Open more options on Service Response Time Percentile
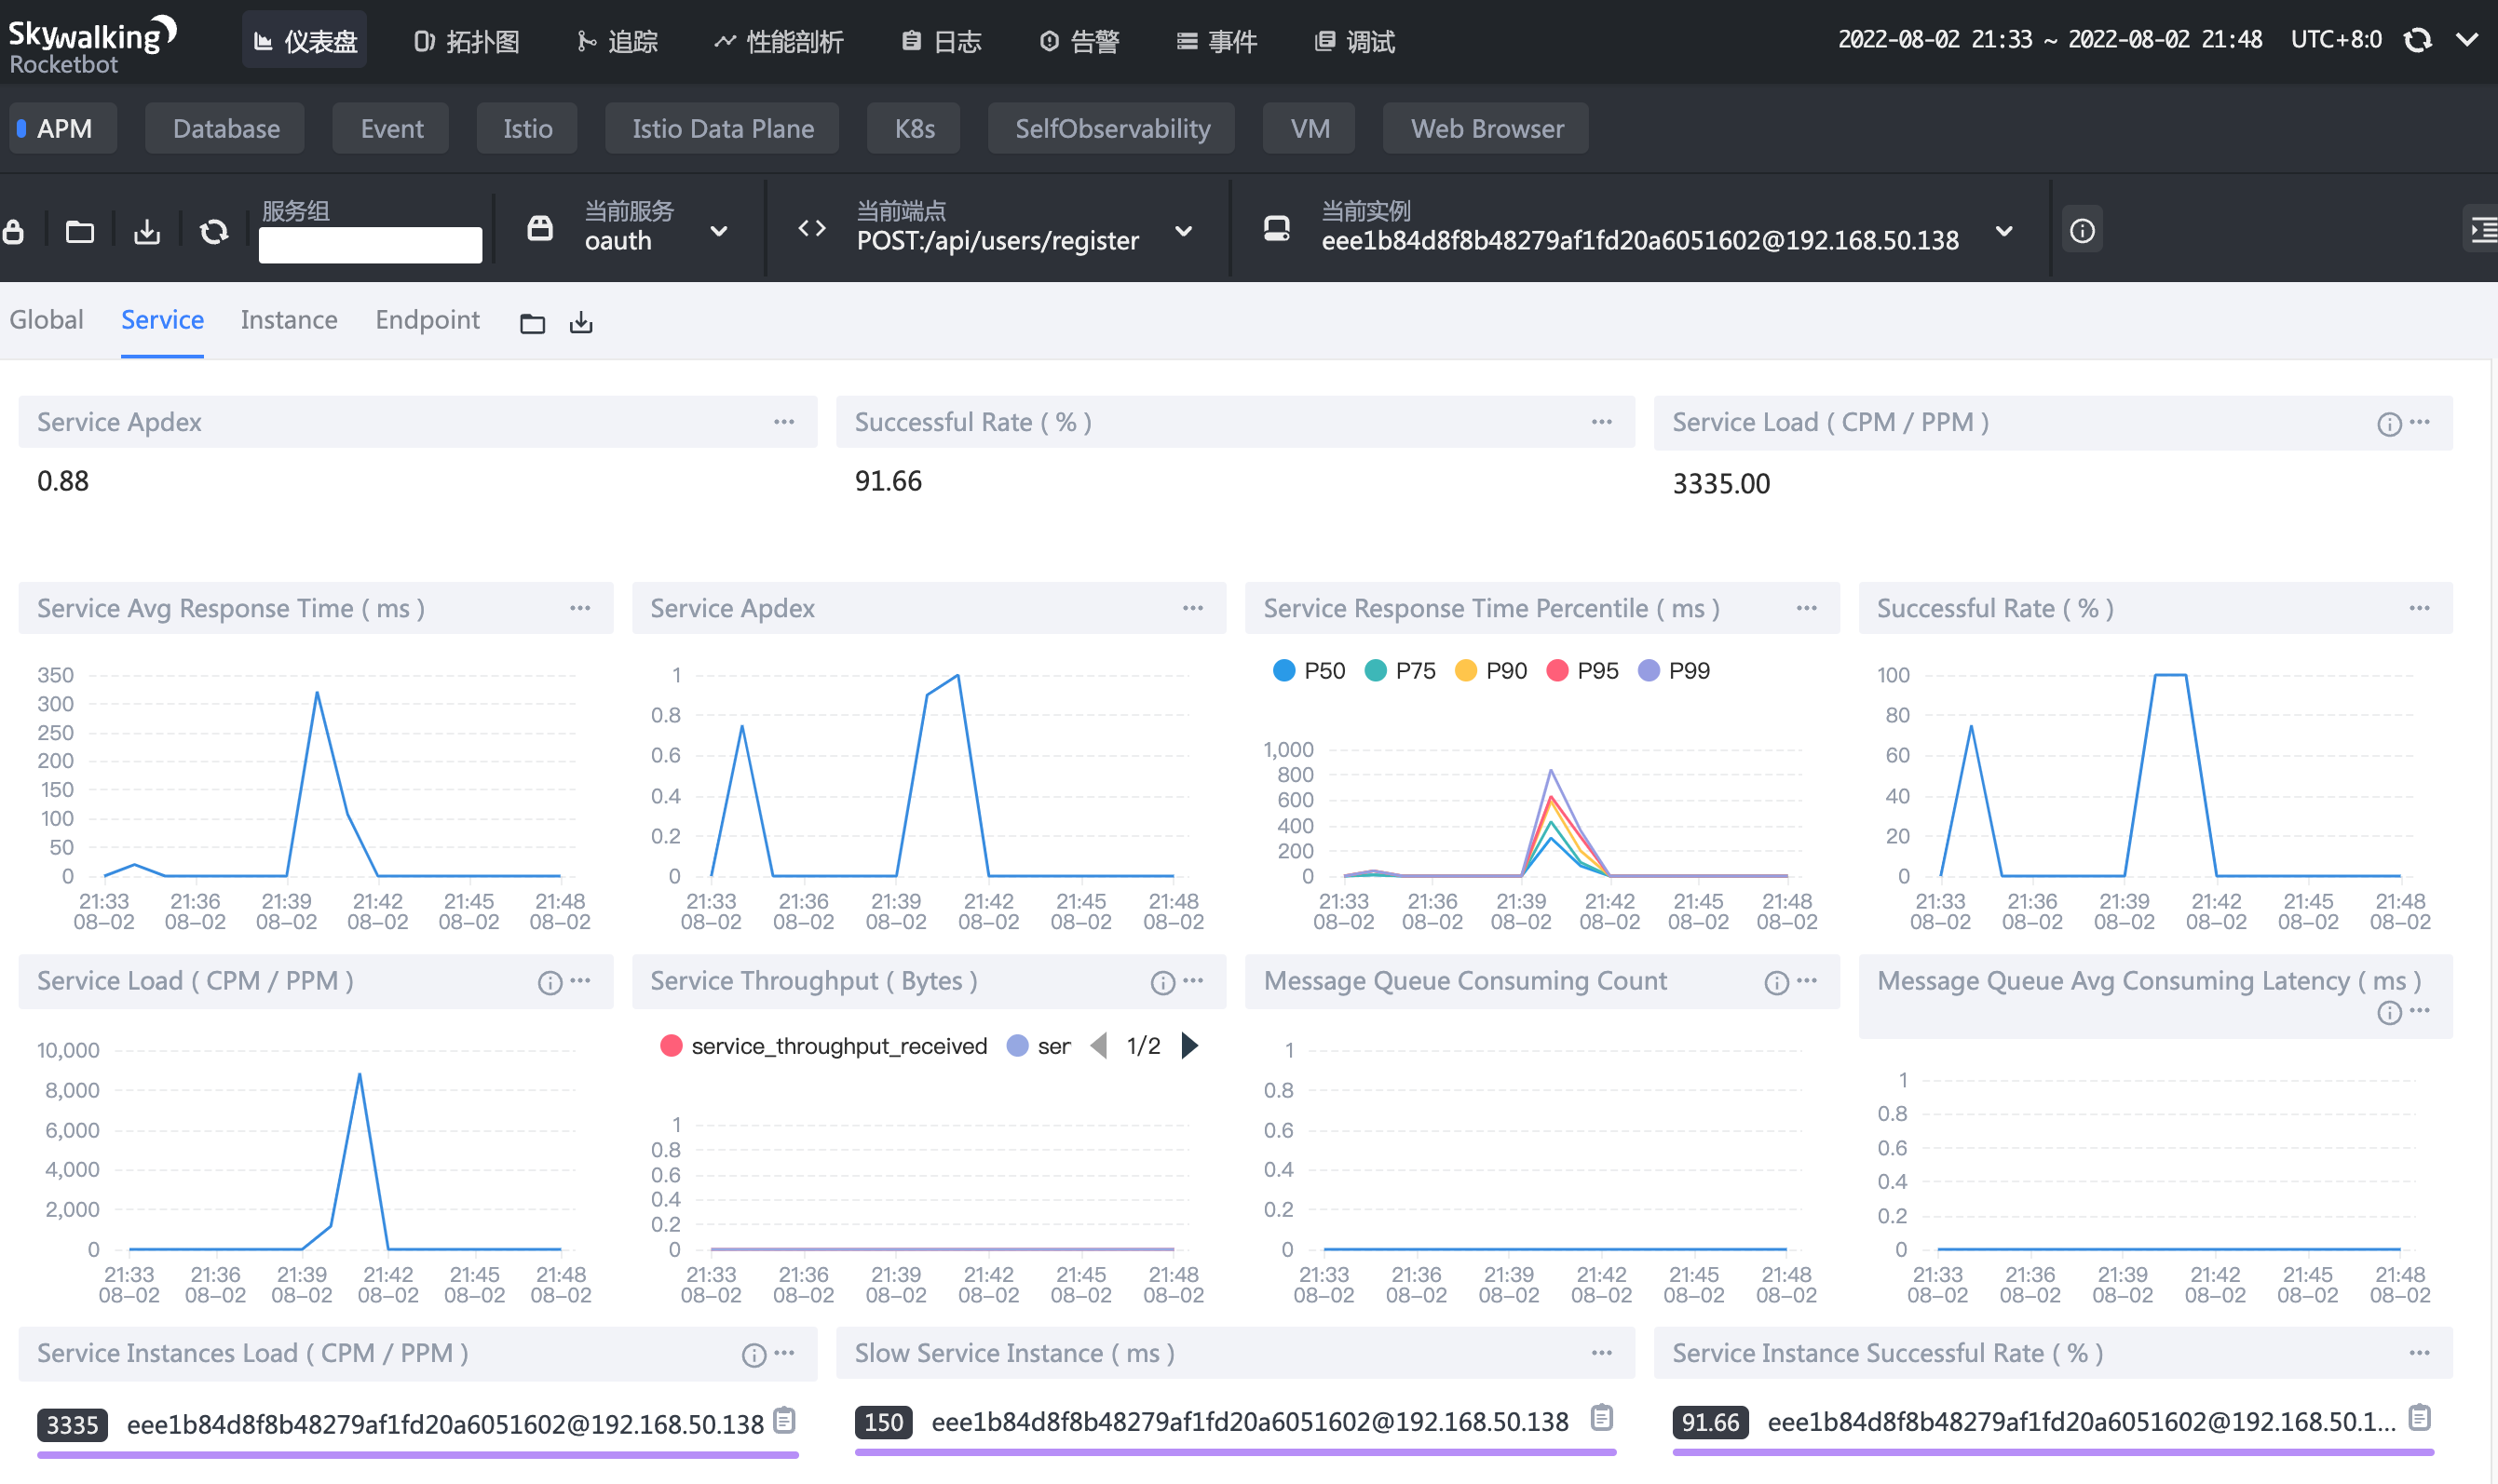The image size is (2498, 1484). tap(1807, 608)
